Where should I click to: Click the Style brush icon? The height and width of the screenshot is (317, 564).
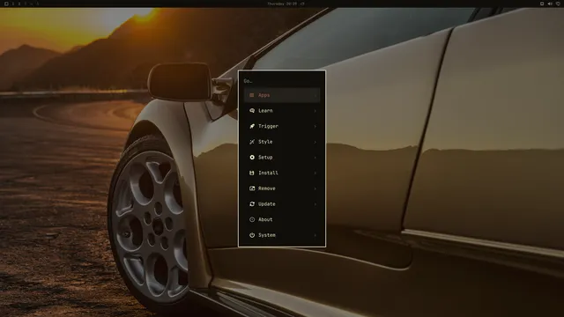coord(252,142)
